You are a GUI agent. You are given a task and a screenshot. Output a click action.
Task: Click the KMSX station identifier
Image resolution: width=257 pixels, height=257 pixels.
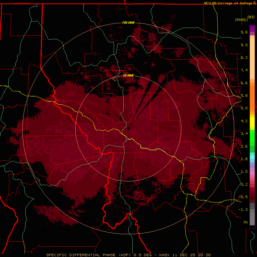[x=164, y=255]
